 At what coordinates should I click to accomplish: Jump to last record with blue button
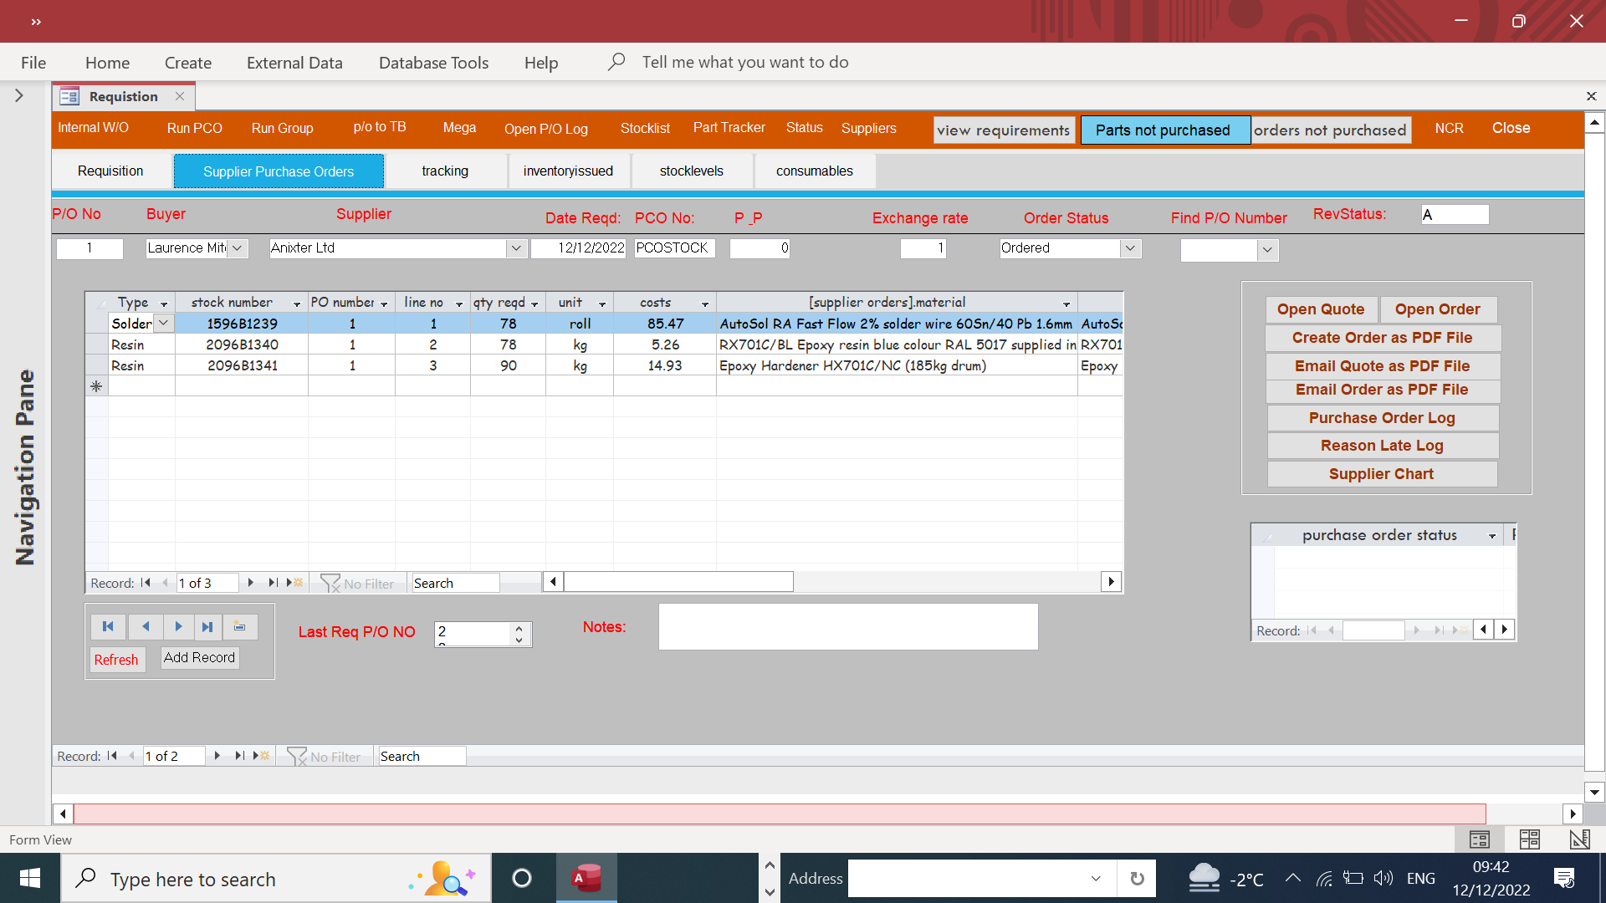point(207,626)
